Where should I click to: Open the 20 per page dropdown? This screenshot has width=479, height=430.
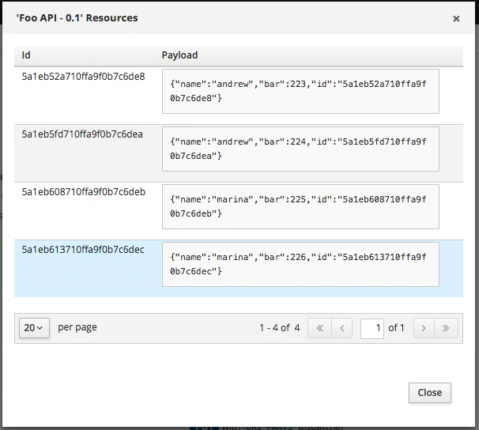point(34,328)
